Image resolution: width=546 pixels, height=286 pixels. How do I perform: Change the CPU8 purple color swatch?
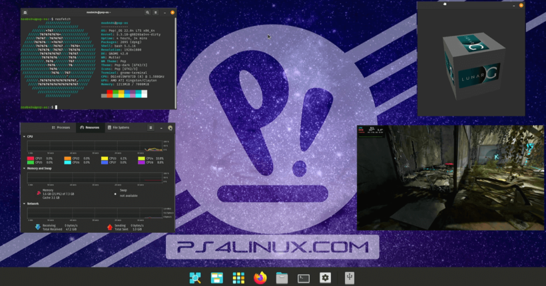(x=141, y=162)
